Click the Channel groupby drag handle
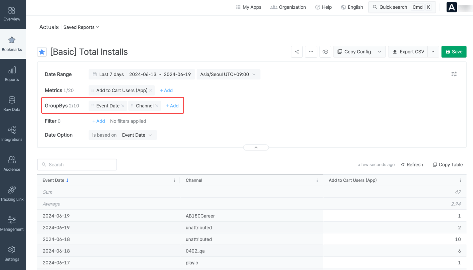 (132, 106)
